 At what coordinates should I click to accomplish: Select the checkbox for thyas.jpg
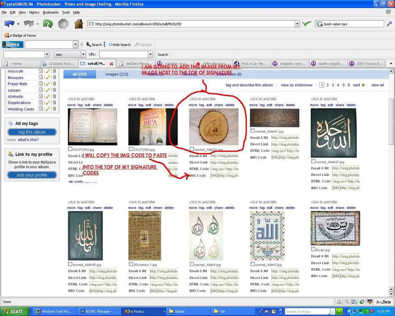point(313,250)
